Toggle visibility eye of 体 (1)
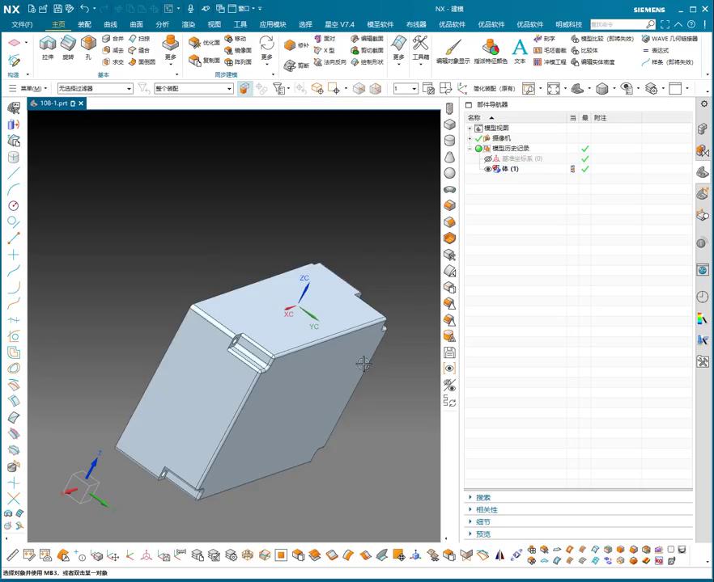Screen dimensions: 714x582 point(487,169)
